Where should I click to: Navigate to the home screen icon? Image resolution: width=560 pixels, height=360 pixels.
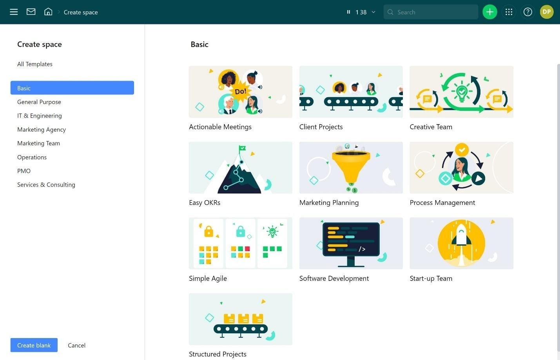[48, 12]
